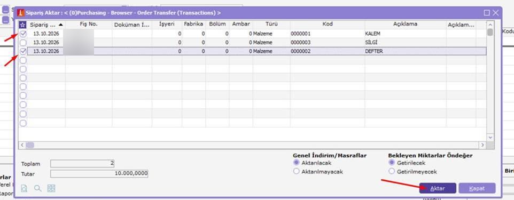Click the Kod column header

tap(328, 25)
